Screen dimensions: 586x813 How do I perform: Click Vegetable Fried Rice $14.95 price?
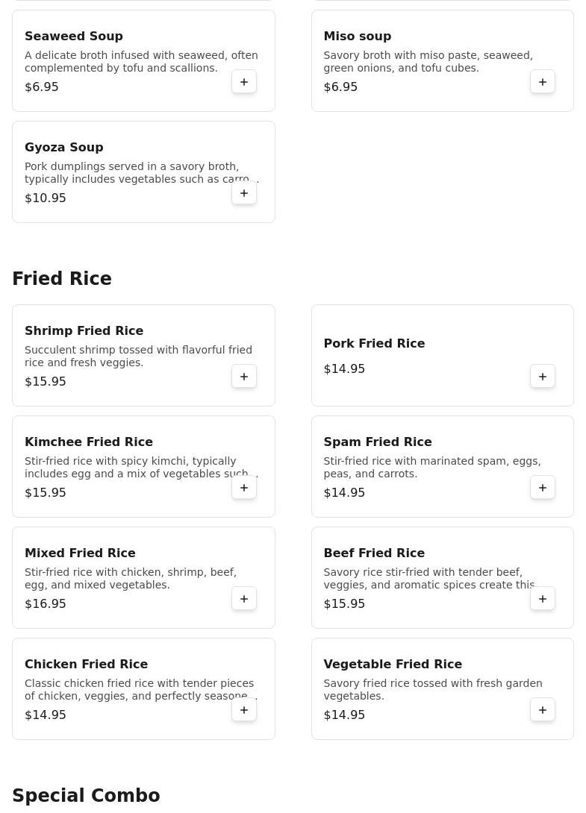[x=344, y=715]
